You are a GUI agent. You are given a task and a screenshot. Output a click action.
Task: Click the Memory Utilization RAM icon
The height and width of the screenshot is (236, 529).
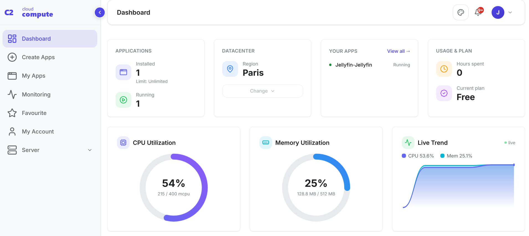point(266,143)
